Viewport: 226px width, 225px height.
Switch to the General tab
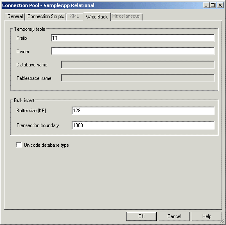pyautogui.click(x=15, y=16)
